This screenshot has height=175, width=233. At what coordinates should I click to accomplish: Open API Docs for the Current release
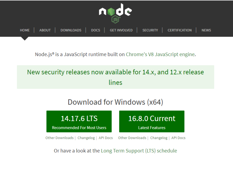178,138
